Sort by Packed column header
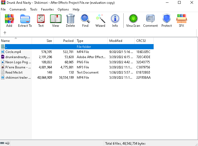 [64, 41]
